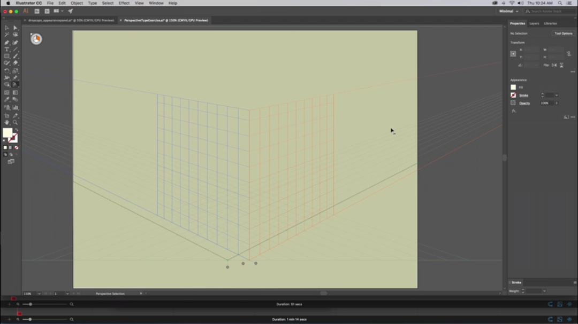
Task: Toggle the constrain proportions link icon
Action: point(569,54)
